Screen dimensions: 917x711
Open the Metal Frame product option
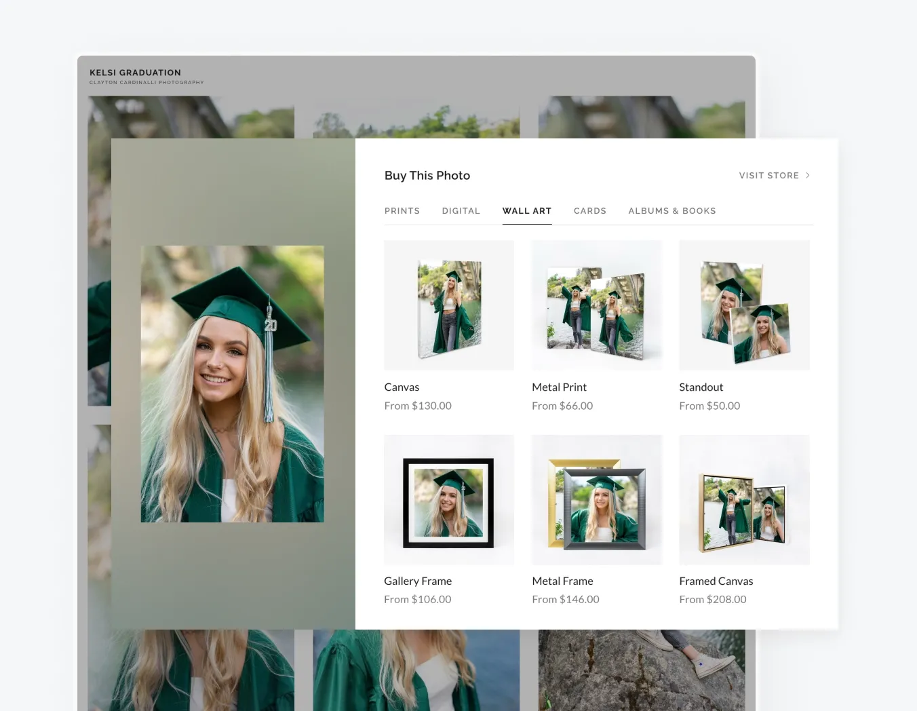(596, 499)
